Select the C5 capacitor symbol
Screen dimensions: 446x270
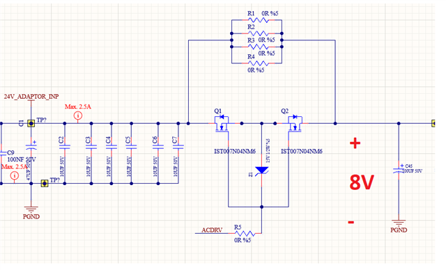131,147
